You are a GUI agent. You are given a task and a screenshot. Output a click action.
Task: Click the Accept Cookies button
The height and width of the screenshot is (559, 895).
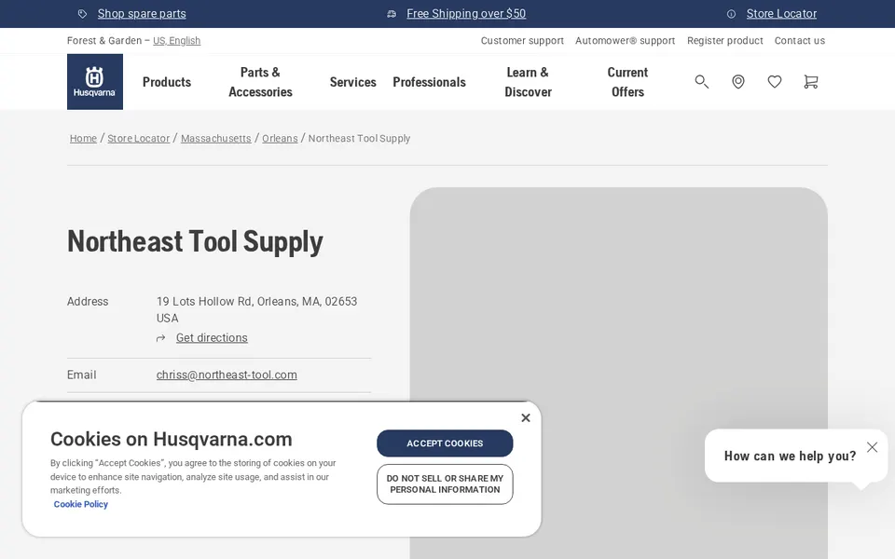[x=445, y=443]
